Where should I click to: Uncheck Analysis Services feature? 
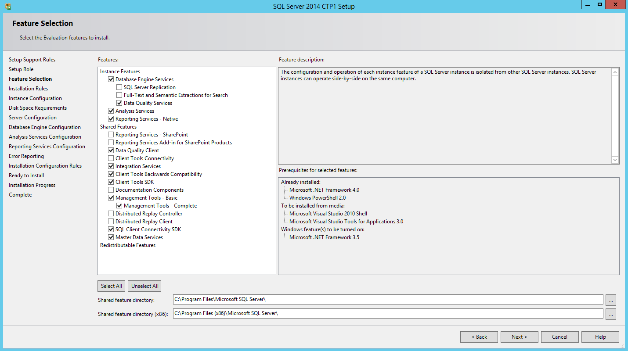tap(111, 111)
